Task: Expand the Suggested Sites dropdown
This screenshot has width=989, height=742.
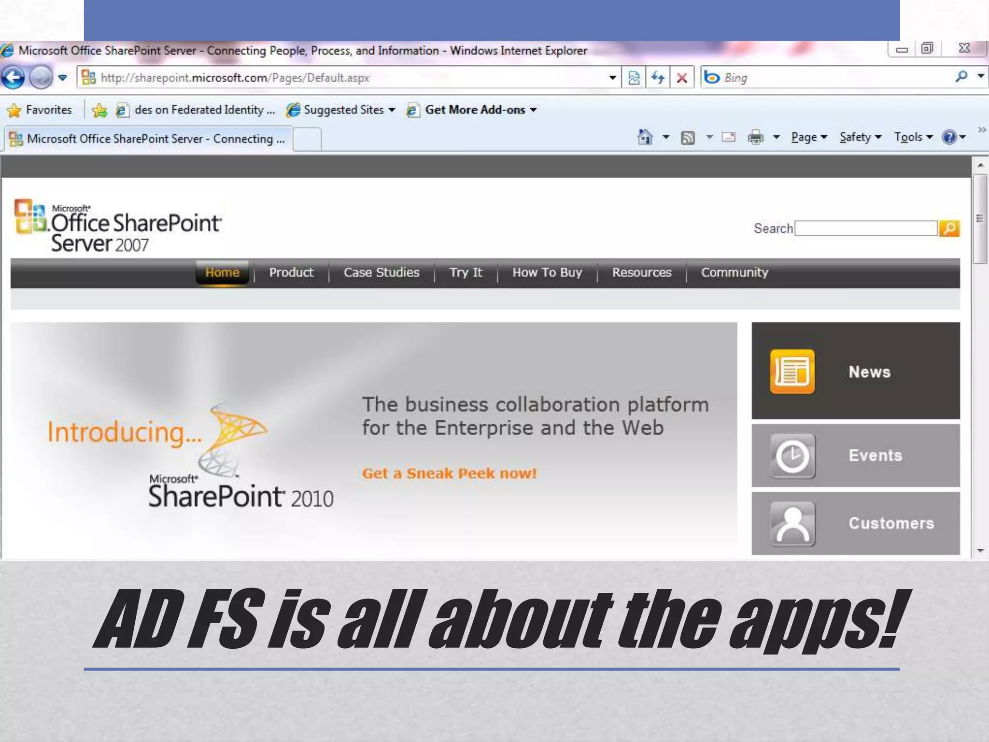Action: click(392, 111)
